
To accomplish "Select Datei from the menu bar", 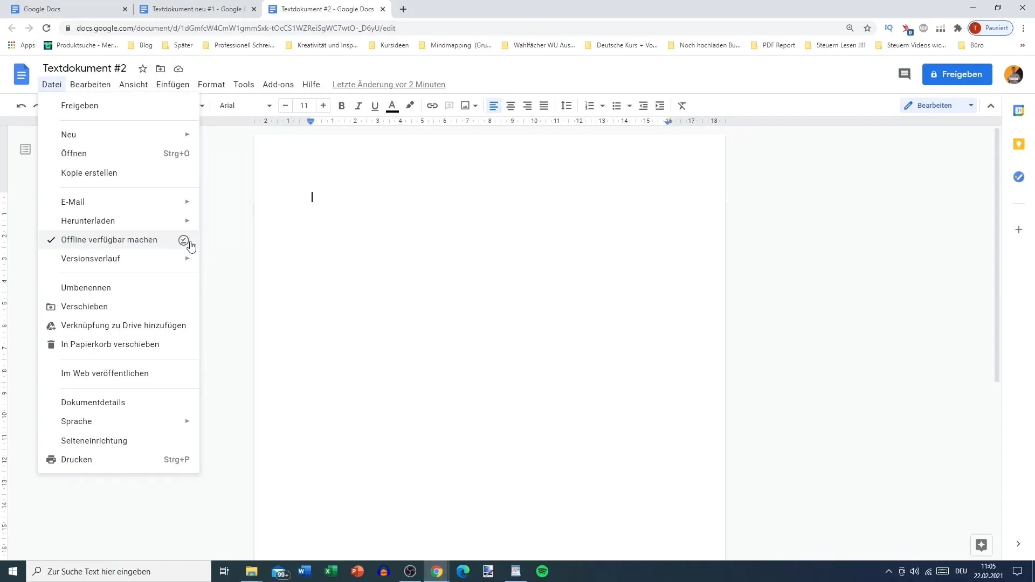I will [52, 84].
